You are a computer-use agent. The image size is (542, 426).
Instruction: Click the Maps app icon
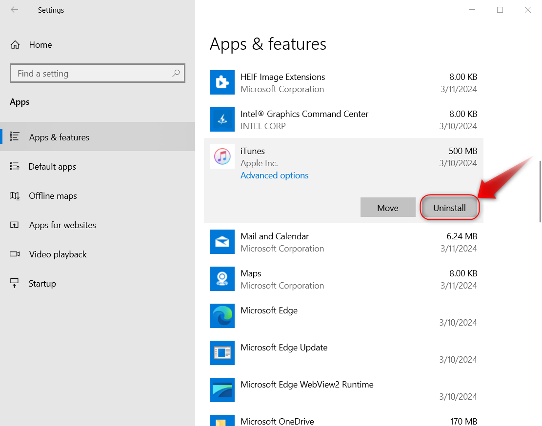[x=222, y=279]
